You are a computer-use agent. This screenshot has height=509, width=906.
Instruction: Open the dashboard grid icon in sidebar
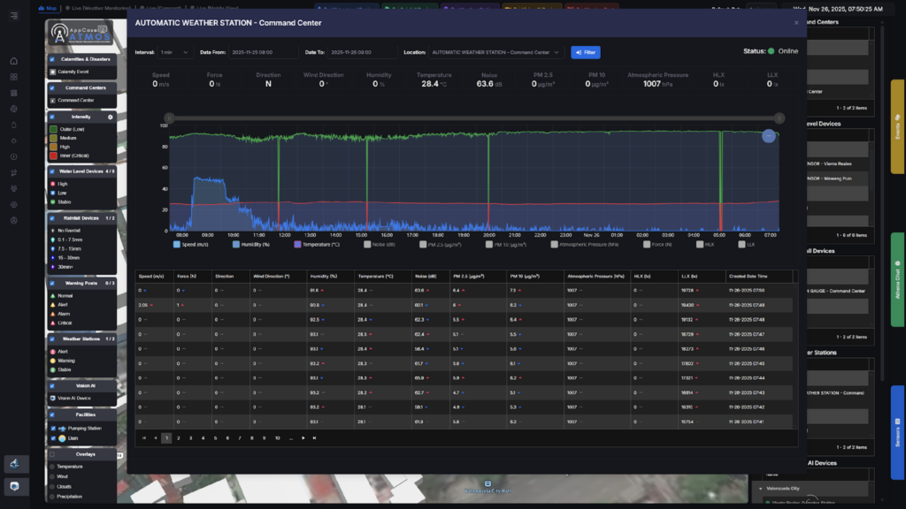(14, 77)
